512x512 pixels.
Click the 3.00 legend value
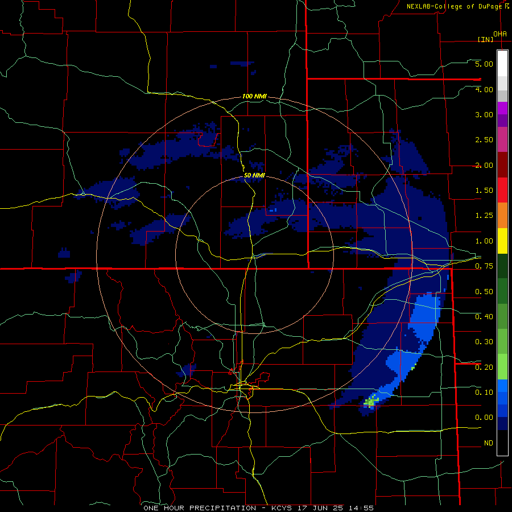click(x=484, y=114)
